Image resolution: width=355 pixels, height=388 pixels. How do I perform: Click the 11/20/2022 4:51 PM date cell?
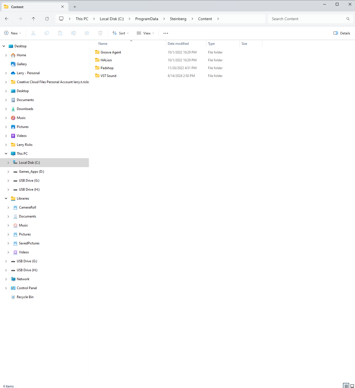(182, 68)
